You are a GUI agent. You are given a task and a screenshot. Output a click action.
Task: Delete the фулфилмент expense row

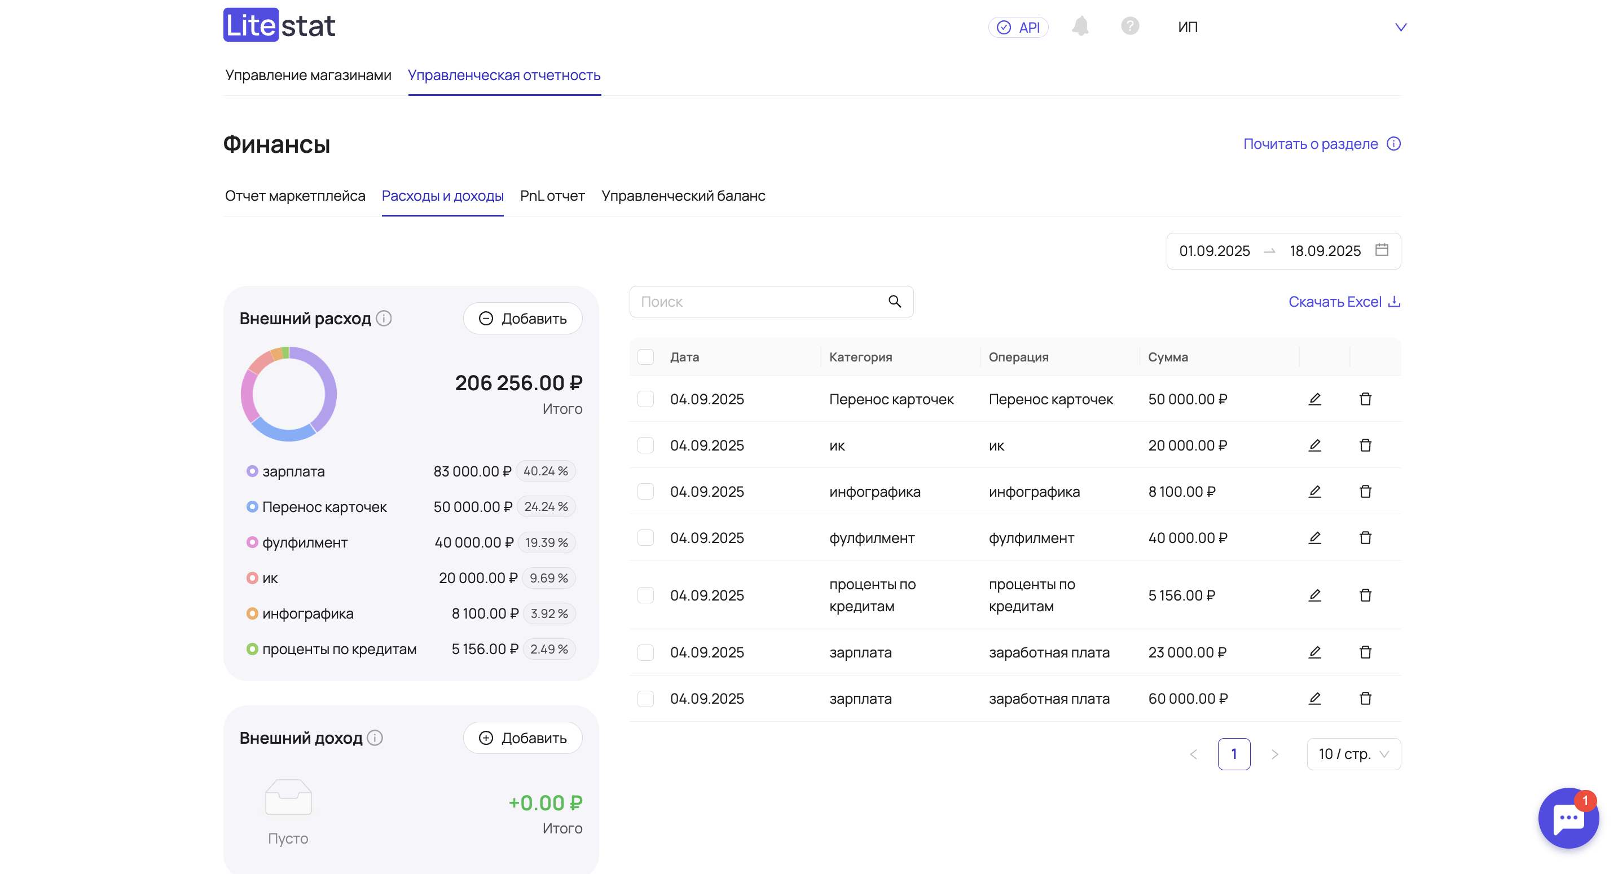1365,538
